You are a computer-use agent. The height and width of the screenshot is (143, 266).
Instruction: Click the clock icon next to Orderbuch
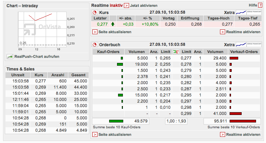coord(95,44)
